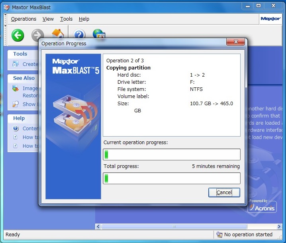
Task: Open the Create link in Tools panel
Action: (x=30, y=64)
